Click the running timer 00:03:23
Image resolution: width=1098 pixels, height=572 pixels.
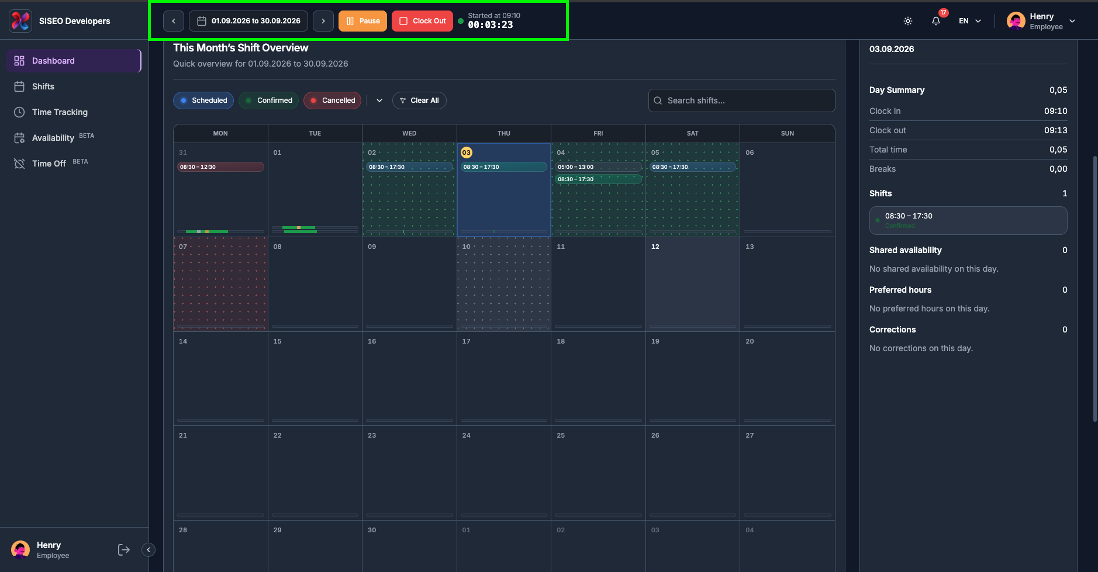click(x=491, y=25)
